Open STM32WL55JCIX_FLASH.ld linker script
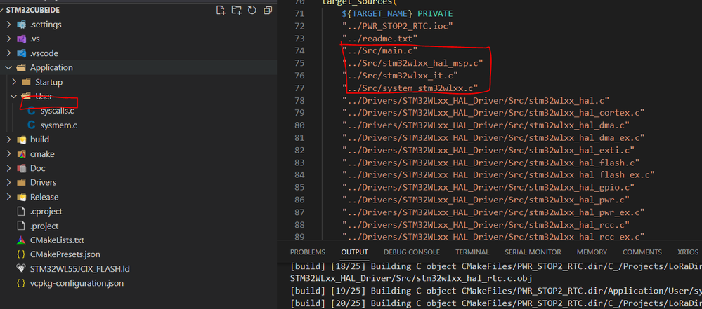The height and width of the screenshot is (309, 702). (80, 269)
